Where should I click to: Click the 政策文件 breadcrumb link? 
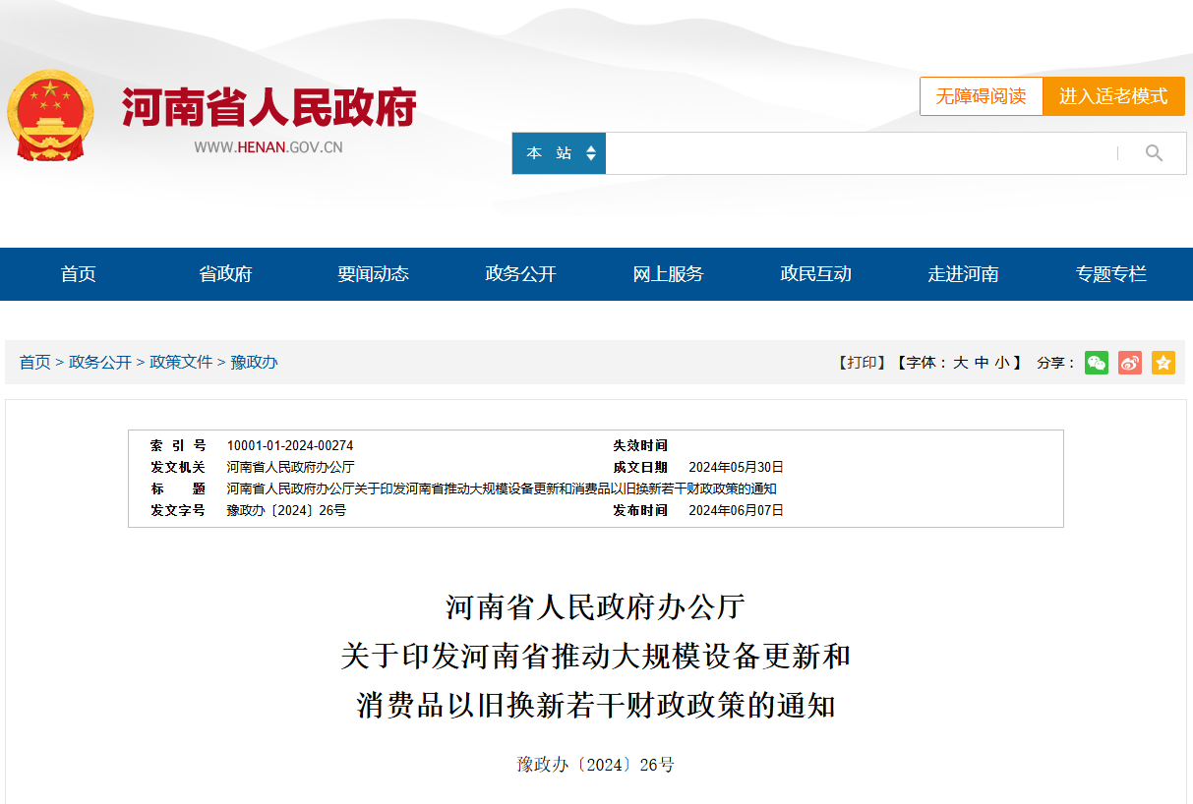(x=181, y=363)
